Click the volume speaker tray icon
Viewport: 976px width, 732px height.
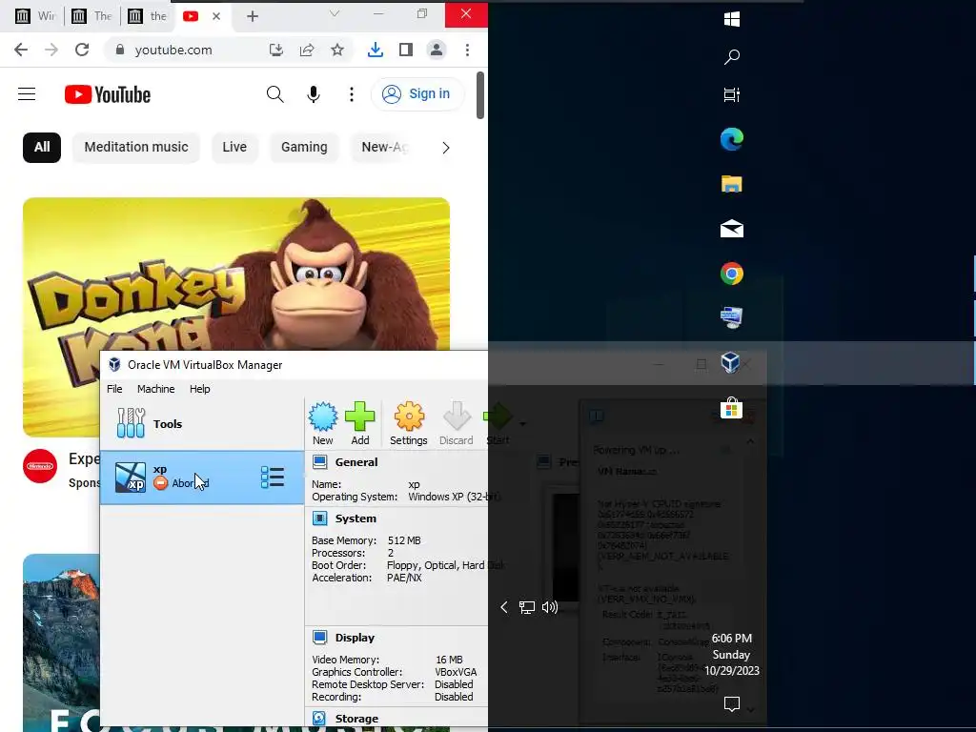[550, 607]
